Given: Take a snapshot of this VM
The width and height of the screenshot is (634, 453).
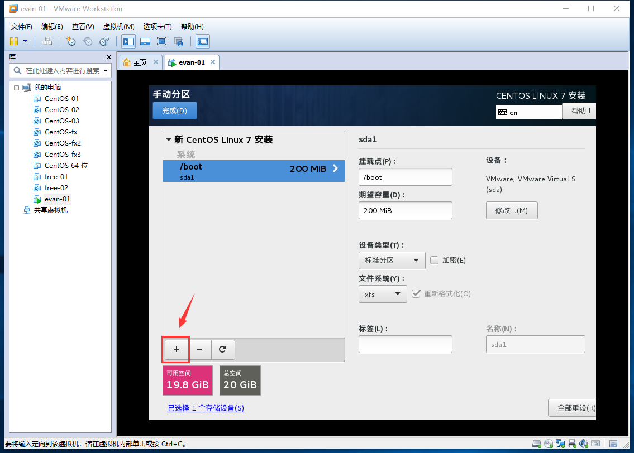Looking at the screenshot, I should pos(71,41).
